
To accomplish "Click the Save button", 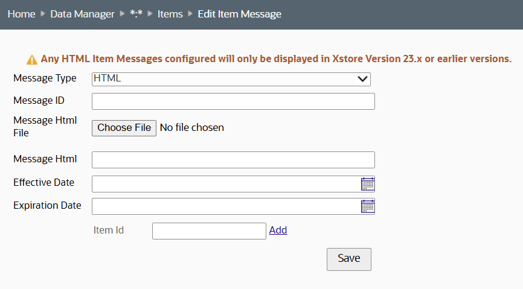I will 348,259.
